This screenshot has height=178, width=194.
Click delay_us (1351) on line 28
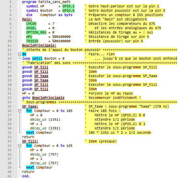pyautogui.click(x=45, y=120)
